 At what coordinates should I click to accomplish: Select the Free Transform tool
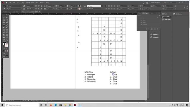(x=7, y=32)
